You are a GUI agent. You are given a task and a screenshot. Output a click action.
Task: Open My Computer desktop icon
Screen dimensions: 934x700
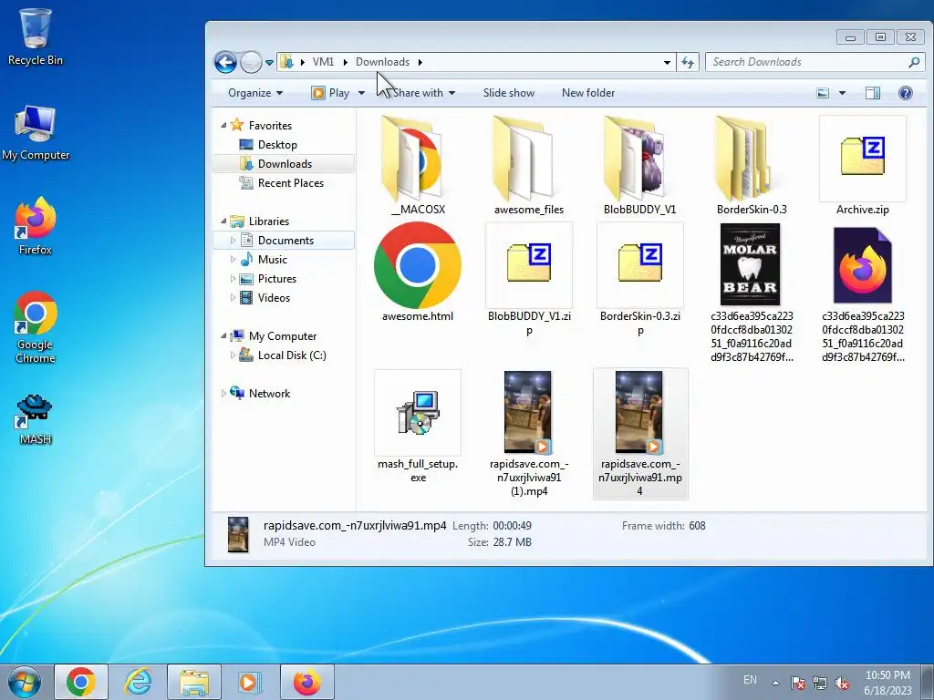click(x=36, y=132)
